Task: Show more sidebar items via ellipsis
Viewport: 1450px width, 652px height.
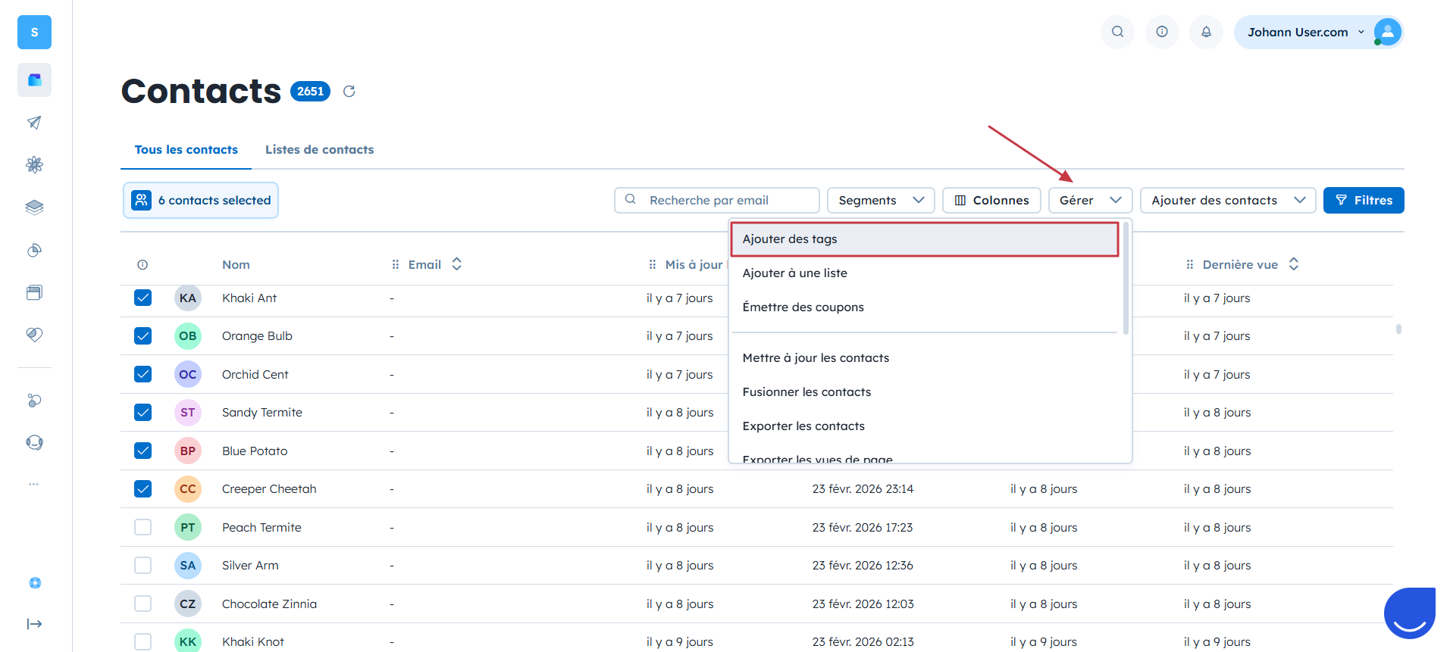Action: tap(34, 484)
